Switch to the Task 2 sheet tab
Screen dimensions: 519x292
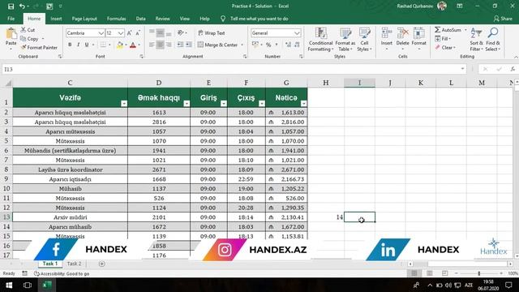point(74,264)
